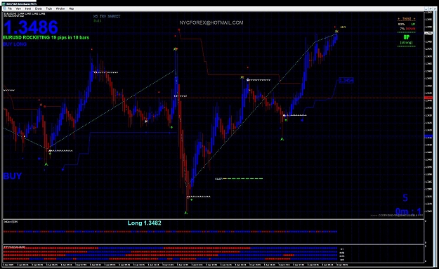Click the application icon in the title bar
This screenshot has width=439, height=269.
4,4
